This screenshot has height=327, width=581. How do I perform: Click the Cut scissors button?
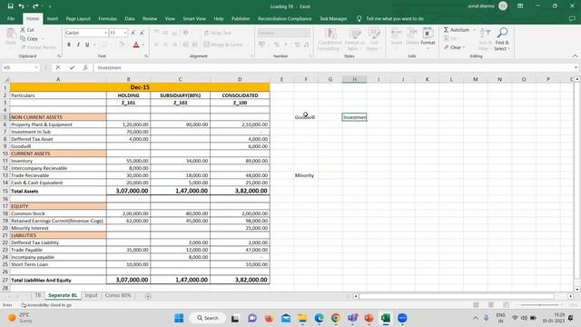coord(27,30)
